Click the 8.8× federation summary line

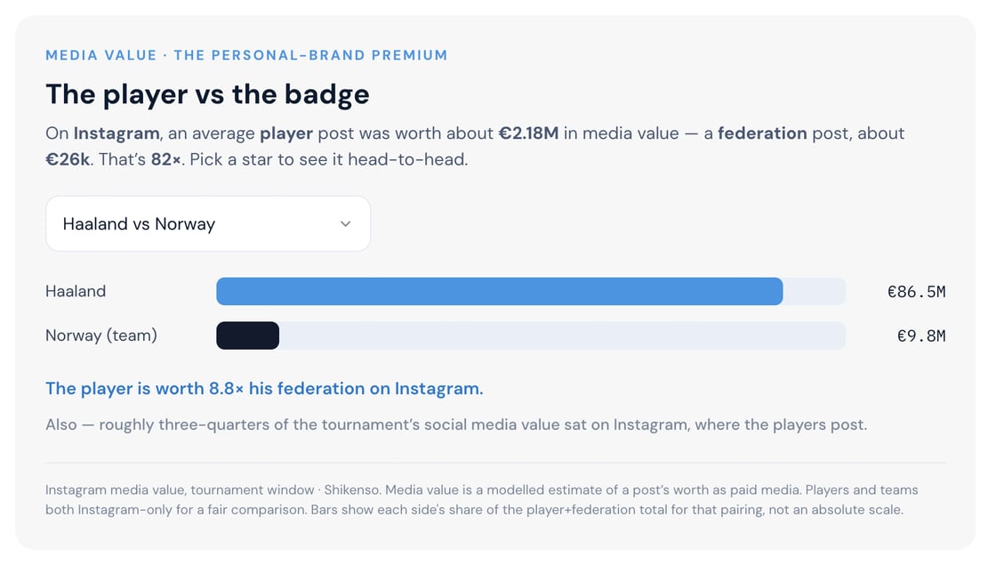pos(264,388)
